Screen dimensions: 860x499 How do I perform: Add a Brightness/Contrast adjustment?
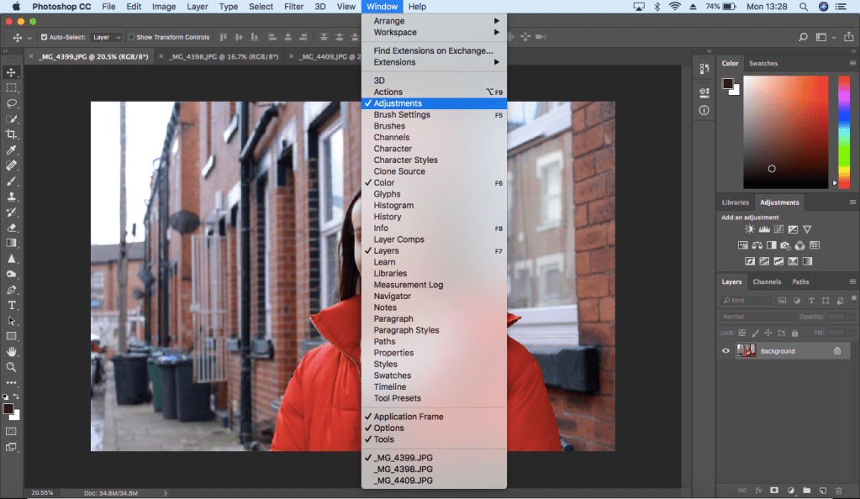coord(750,229)
